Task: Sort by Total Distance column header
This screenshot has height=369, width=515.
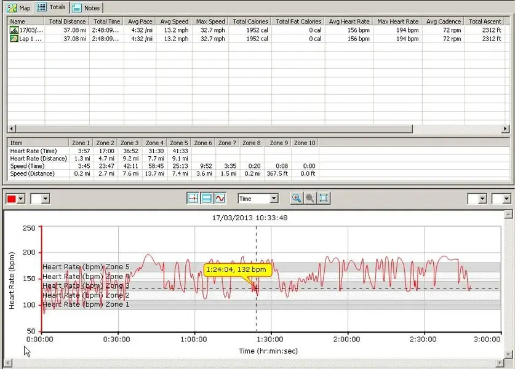Action: click(x=67, y=22)
